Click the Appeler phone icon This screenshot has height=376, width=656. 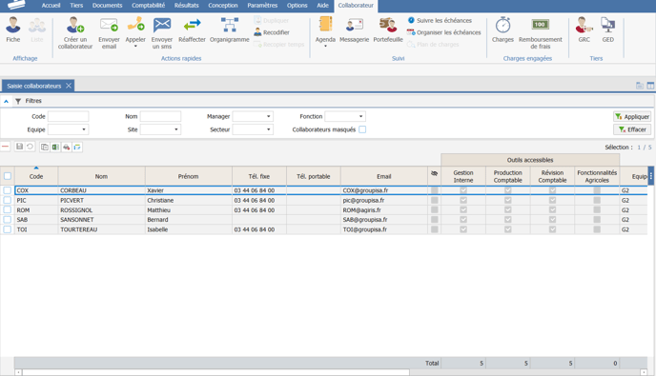coord(136,25)
